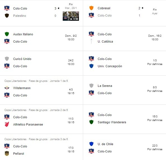
Task: Click the blue Univ. Concepción shield
Action: coord(91,66)
